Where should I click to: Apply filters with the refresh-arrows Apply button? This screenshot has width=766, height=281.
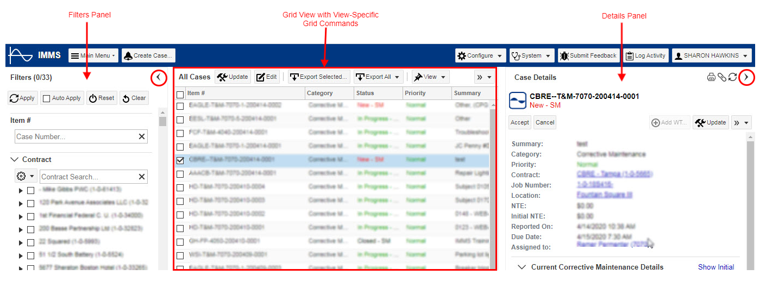click(22, 98)
